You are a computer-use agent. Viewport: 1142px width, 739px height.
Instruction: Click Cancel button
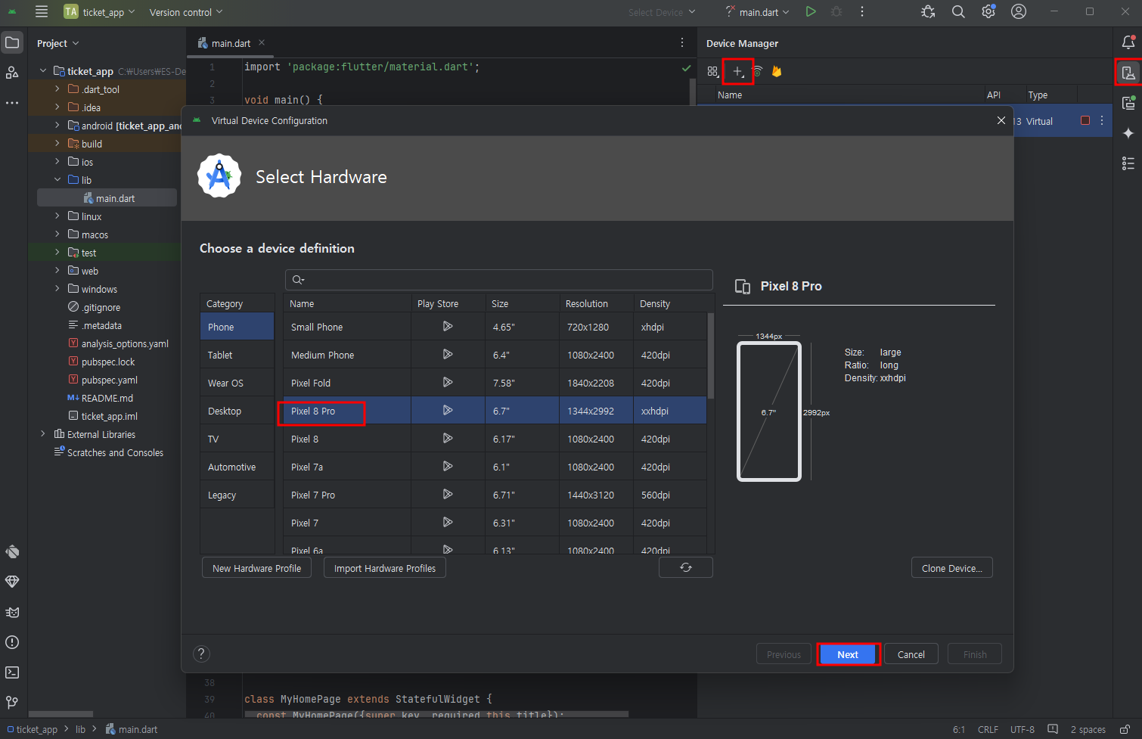point(911,654)
